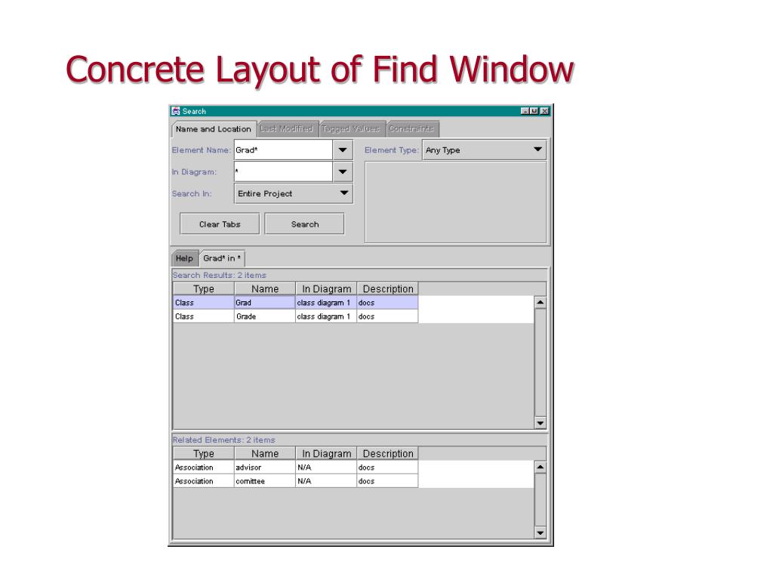
Task: Click the Name header in Search Results
Action: pos(265,289)
